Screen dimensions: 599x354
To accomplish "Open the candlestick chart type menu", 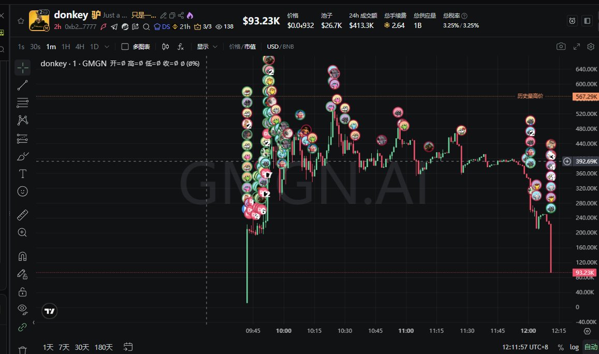I will (x=166, y=47).
